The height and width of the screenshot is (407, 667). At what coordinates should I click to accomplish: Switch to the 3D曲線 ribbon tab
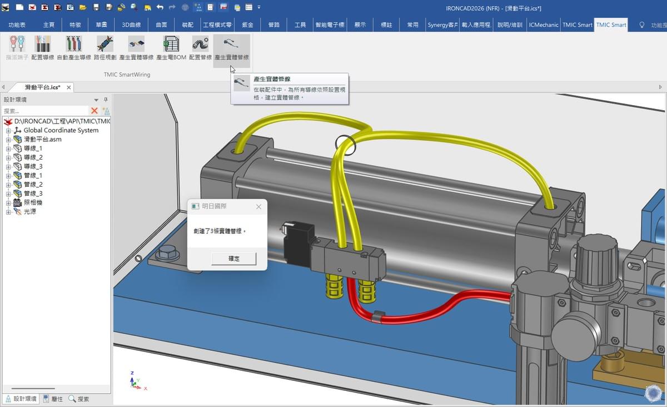[x=131, y=25]
